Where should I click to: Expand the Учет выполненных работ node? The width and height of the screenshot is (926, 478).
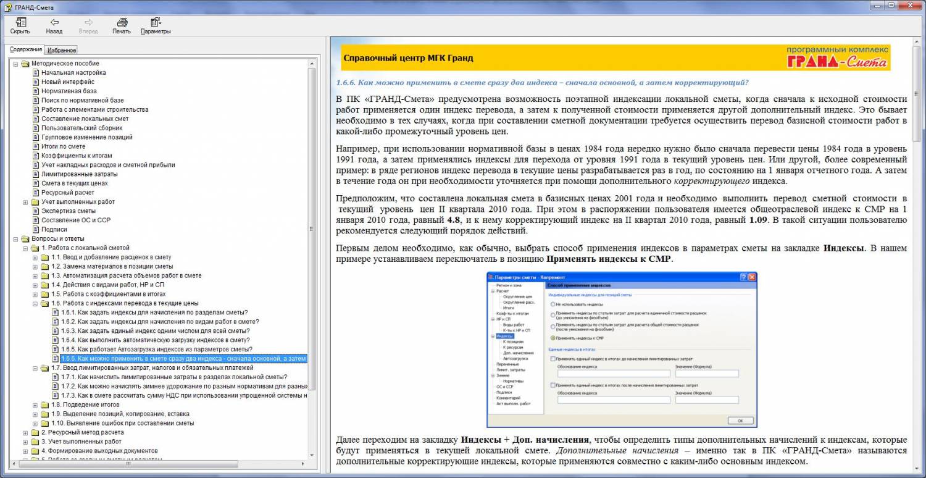pos(26,202)
